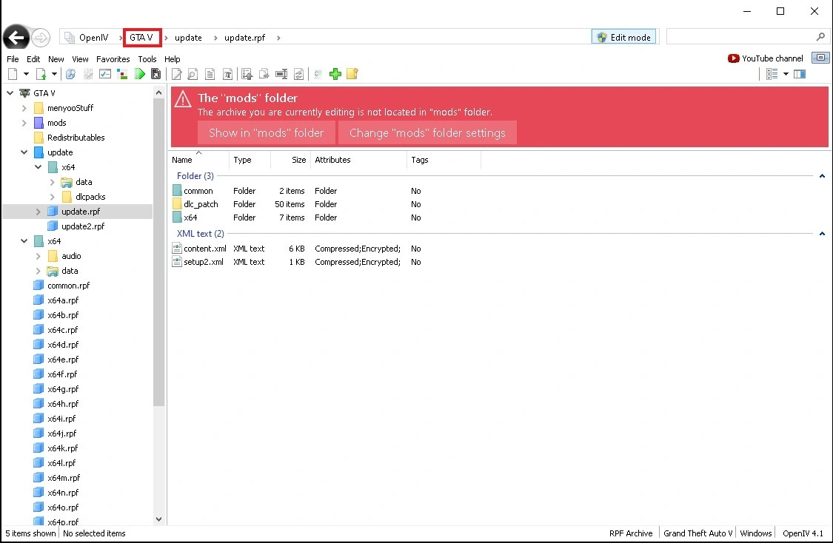Click update in the breadcrumb path

pos(188,38)
